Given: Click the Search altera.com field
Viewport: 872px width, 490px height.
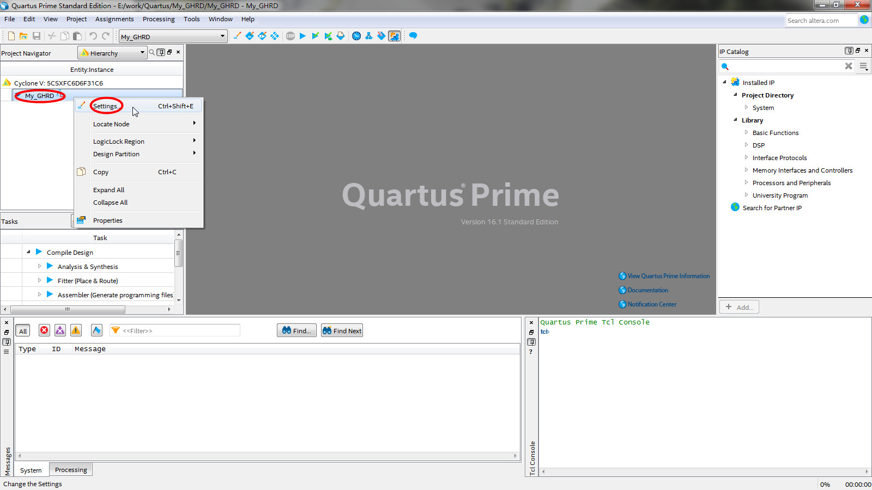Looking at the screenshot, I should pos(821,20).
